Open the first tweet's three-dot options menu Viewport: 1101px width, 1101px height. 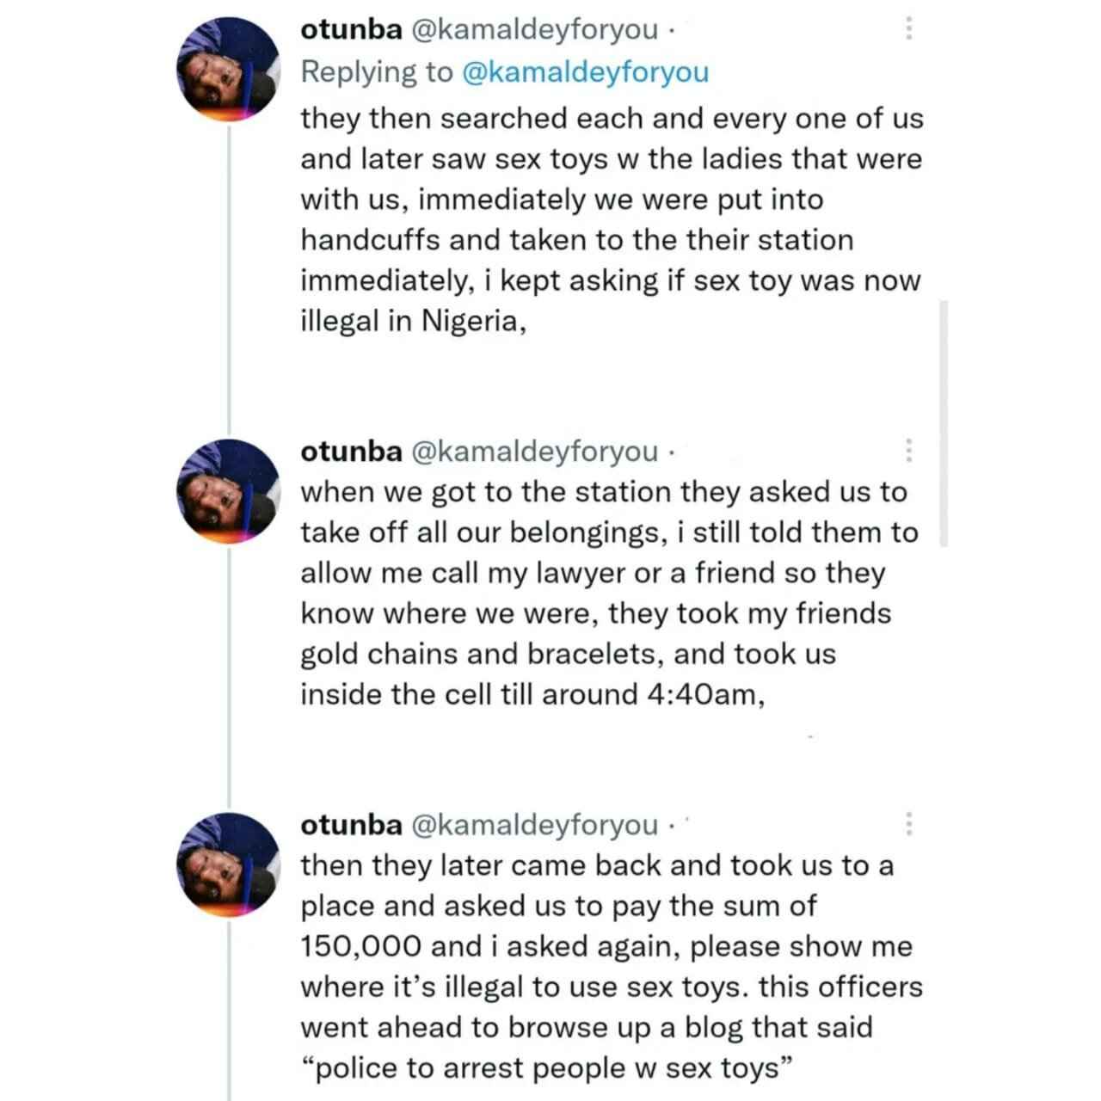[908, 30]
